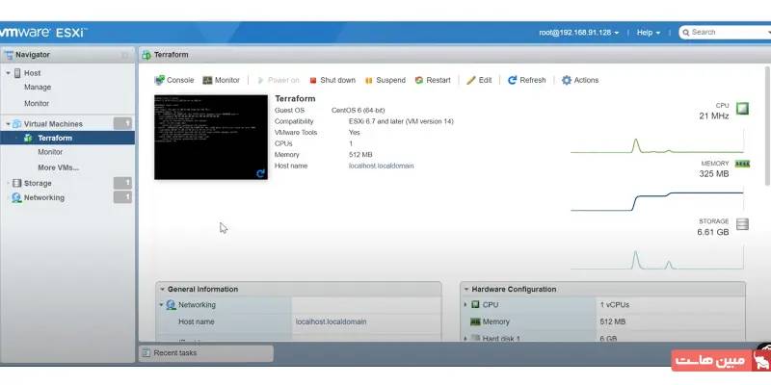
Task: Refresh the VM summary page
Action: point(526,80)
